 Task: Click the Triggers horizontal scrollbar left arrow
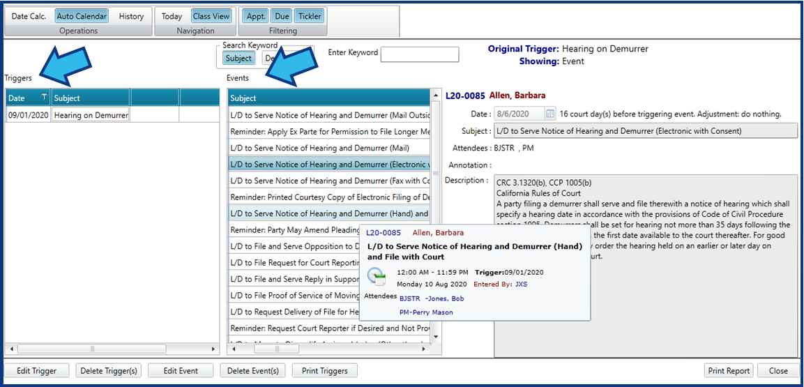10,349
